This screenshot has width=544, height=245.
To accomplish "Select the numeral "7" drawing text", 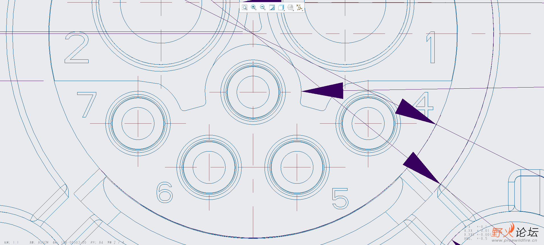I will [87, 104].
